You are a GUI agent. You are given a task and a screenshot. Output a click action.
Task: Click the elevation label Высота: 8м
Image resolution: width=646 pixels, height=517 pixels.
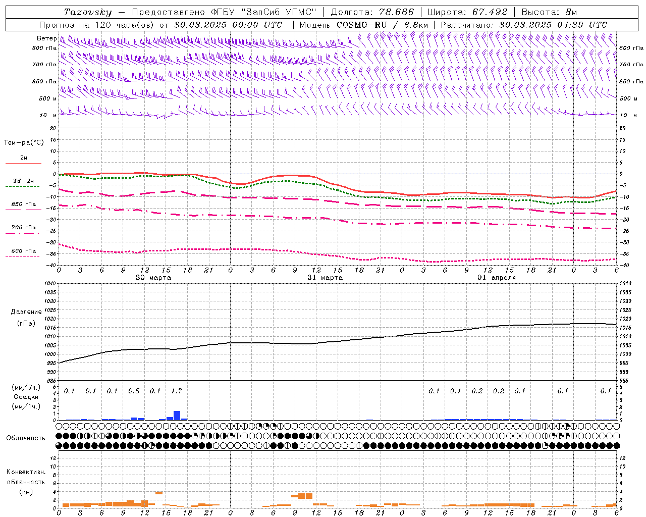coord(549,12)
